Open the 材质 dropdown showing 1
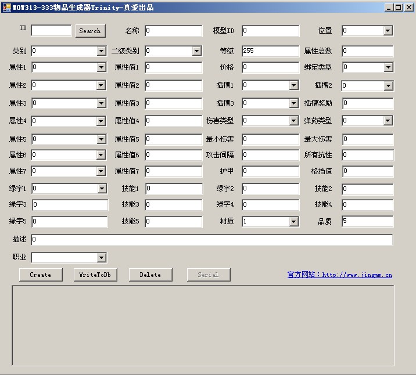Viewport: 416px width, 375px height. coord(293,221)
